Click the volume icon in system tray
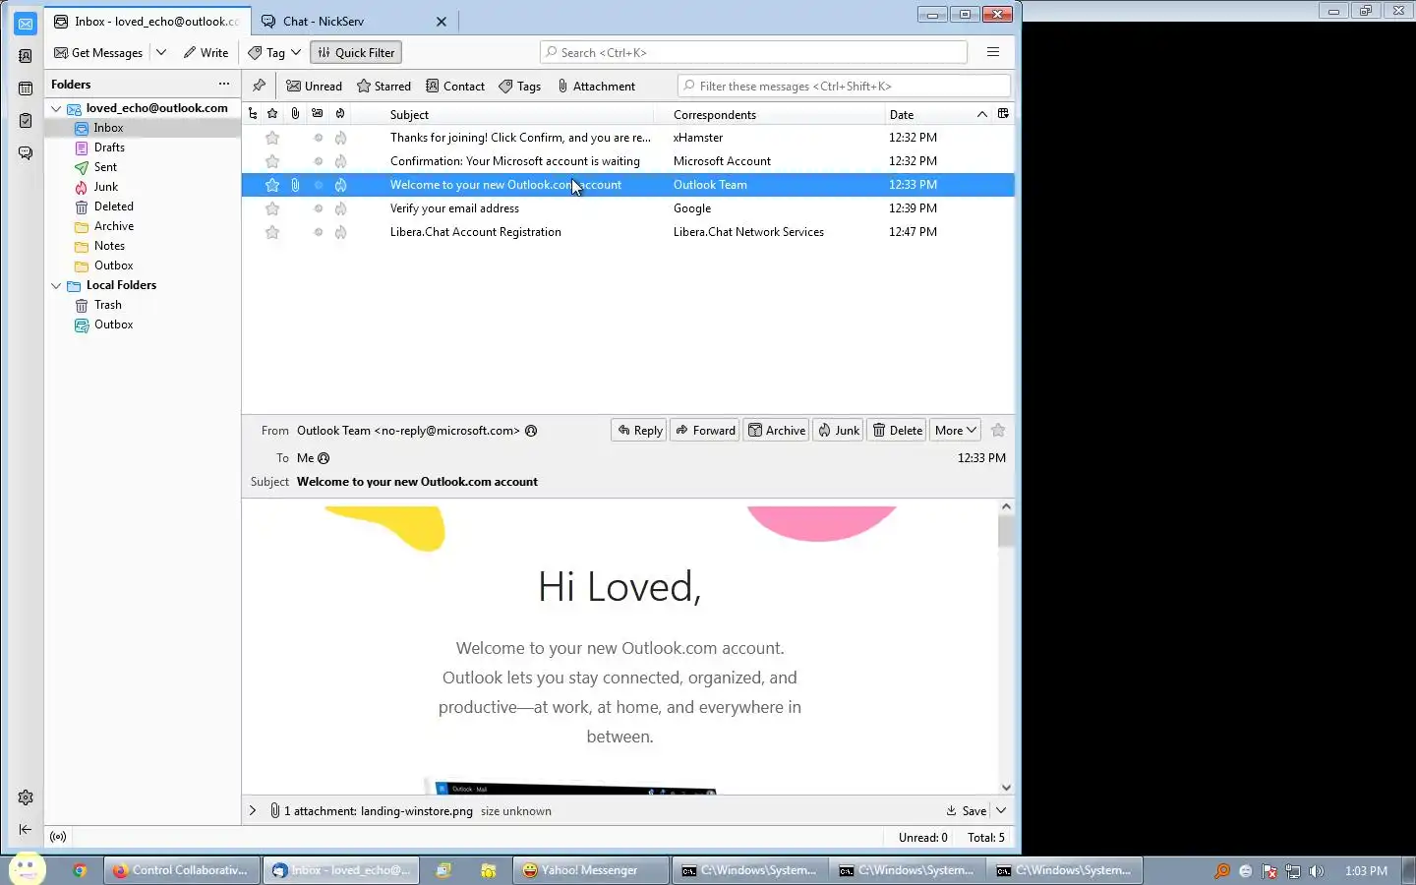Image resolution: width=1416 pixels, height=885 pixels. (x=1317, y=871)
